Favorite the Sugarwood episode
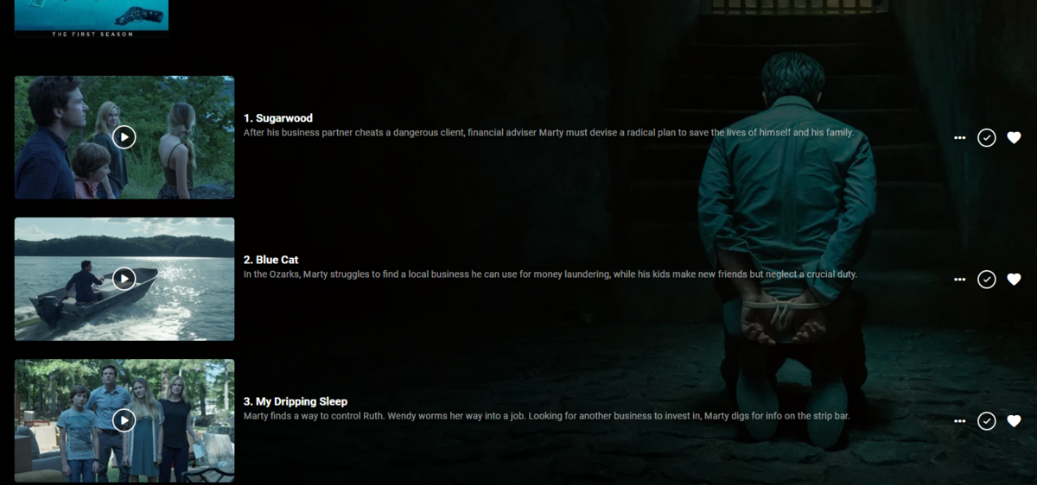1037x485 pixels. coord(1015,137)
